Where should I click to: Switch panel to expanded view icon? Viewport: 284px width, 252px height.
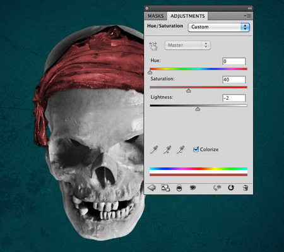pyautogui.click(x=165, y=188)
